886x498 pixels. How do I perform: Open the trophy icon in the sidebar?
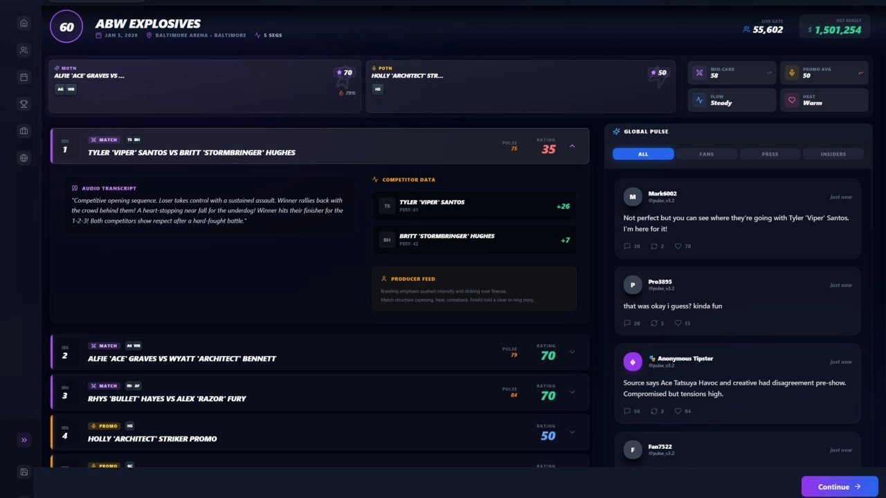pos(24,104)
